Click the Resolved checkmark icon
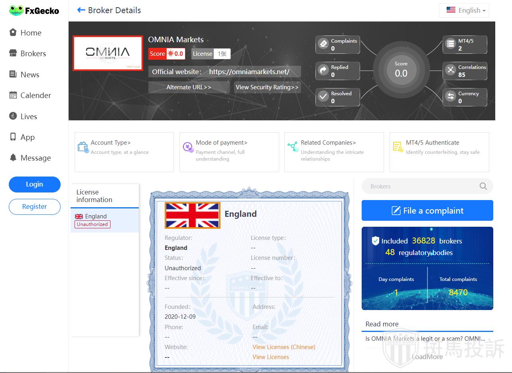This screenshot has height=373, width=512. point(323,97)
